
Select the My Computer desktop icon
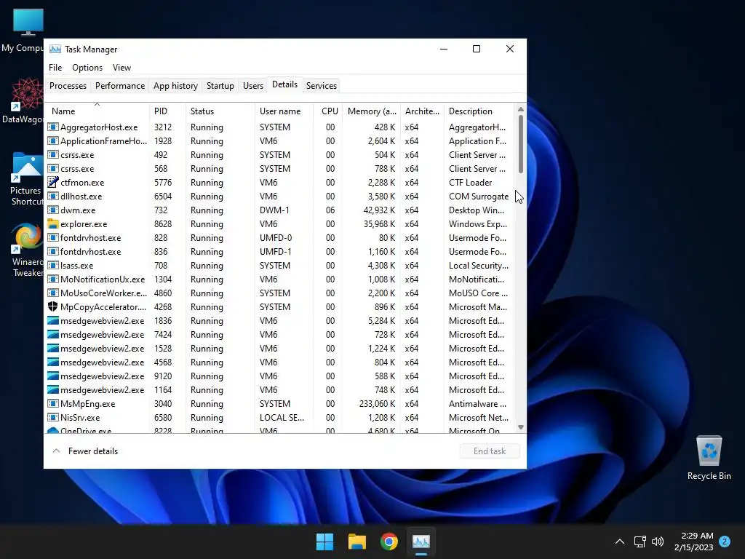(23, 30)
